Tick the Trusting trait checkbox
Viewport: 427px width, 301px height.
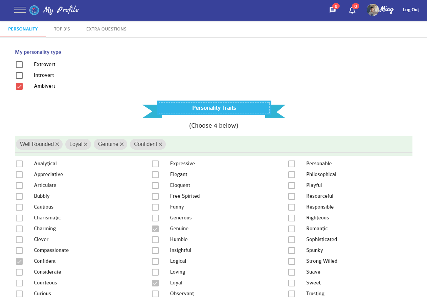[292, 294]
